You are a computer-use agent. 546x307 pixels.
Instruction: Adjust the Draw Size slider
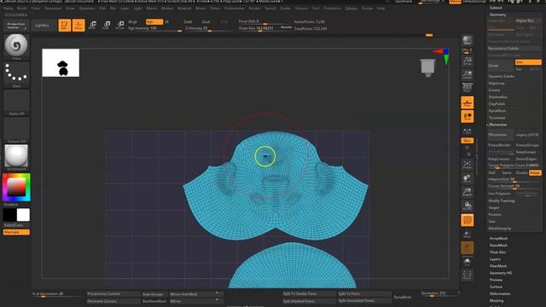click(x=265, y=28)
